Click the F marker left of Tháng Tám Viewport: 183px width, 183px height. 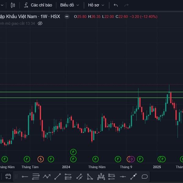pyautogui.click(x=27, y=159)
